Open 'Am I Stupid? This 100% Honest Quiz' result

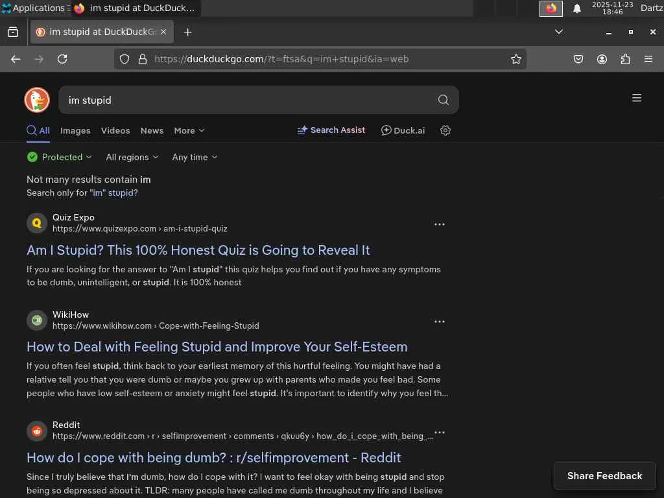click(198, 250)
